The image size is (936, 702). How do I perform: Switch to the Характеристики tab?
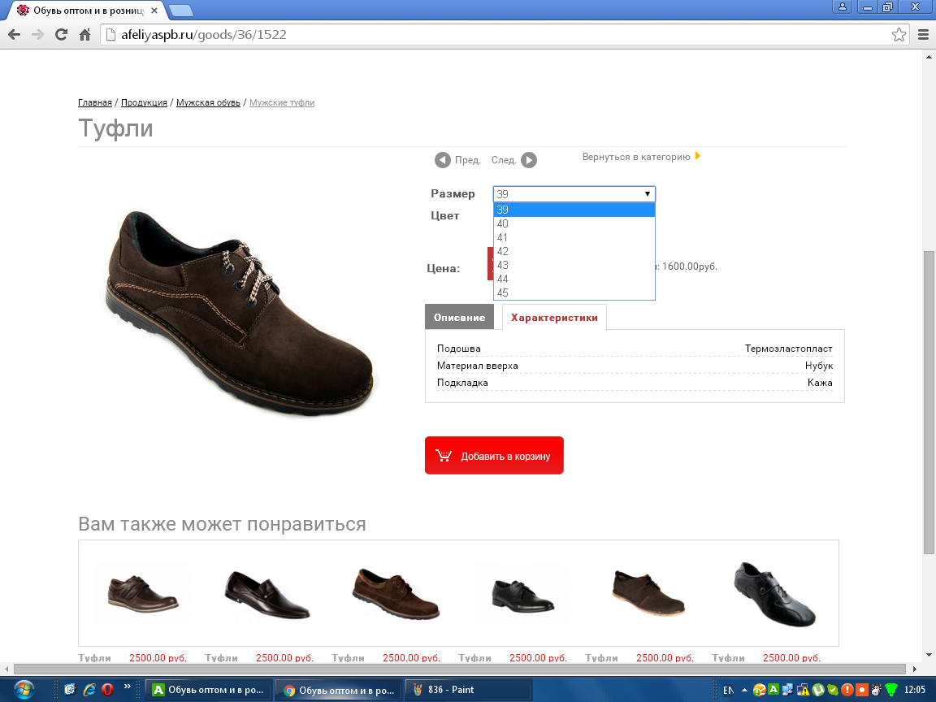point(554,317)
